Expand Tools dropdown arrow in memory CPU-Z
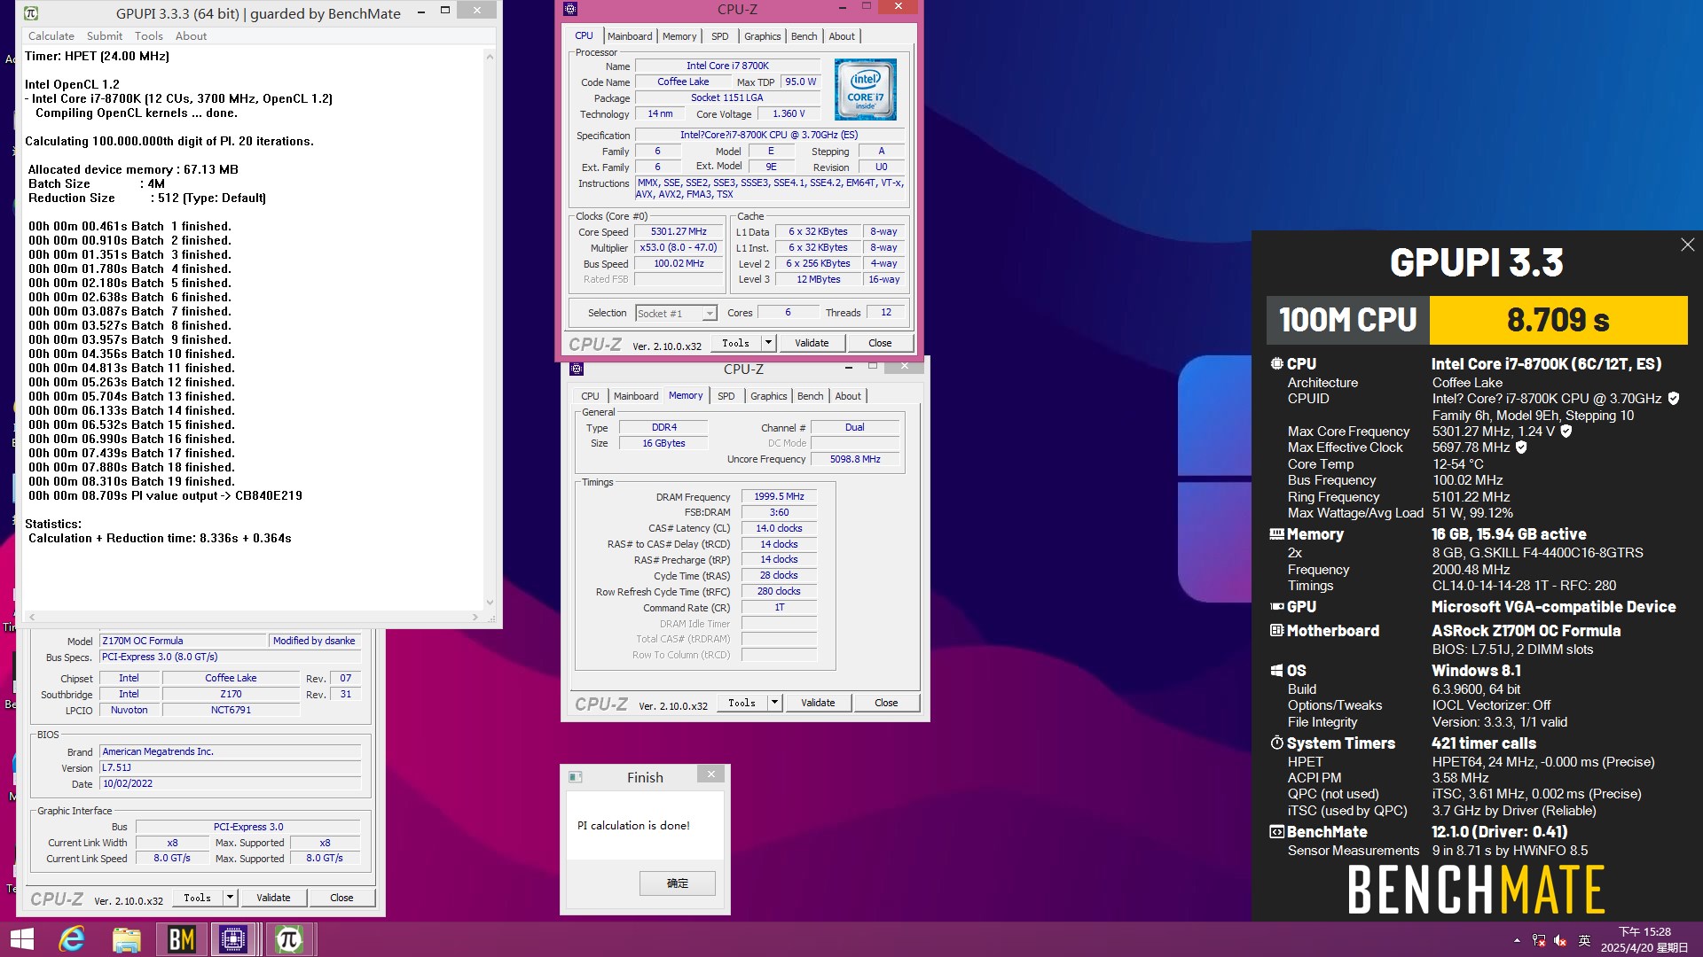The height and width of the screenshot is (957, 1703). point(774,703)
